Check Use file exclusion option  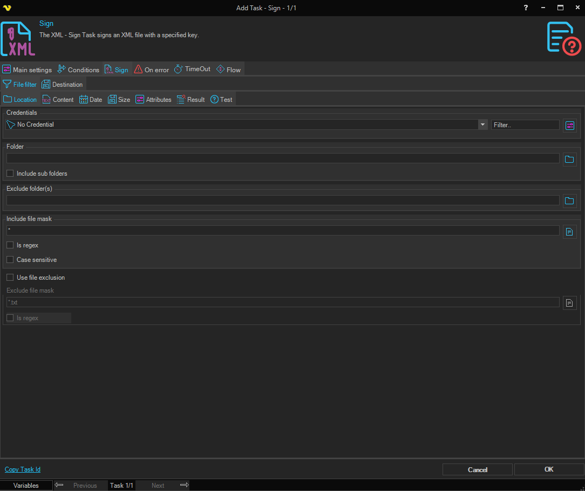coord(10,278)
